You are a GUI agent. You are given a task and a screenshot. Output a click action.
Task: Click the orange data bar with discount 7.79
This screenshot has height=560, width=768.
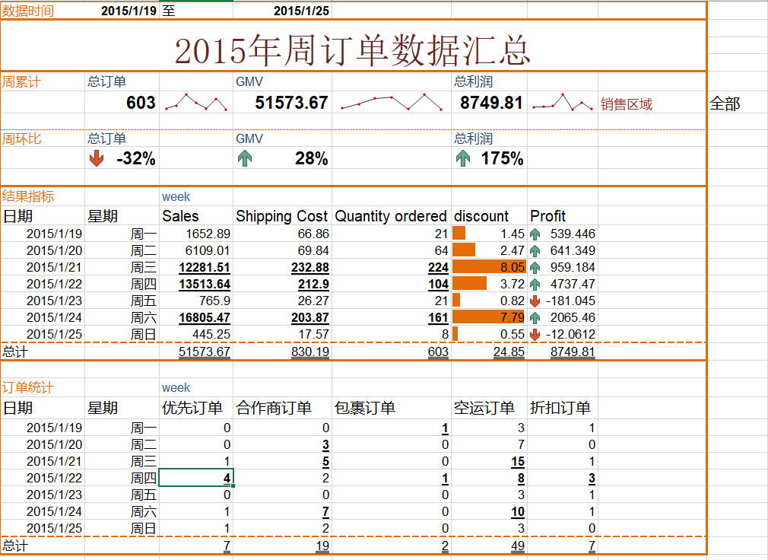[488, 317]
